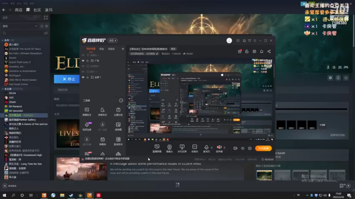Open Steam 库 library tab
The height and width of the screenshot is (199, 355).
click(x=28, y=10)
